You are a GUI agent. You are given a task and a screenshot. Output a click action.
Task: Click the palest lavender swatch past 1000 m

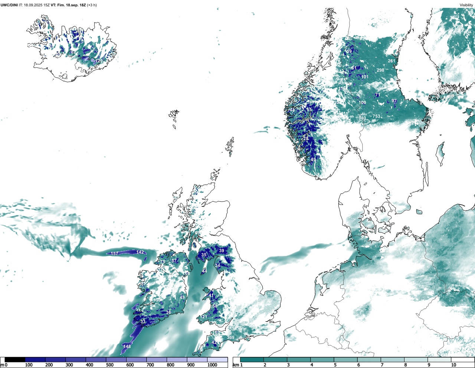tap(217, 359)
